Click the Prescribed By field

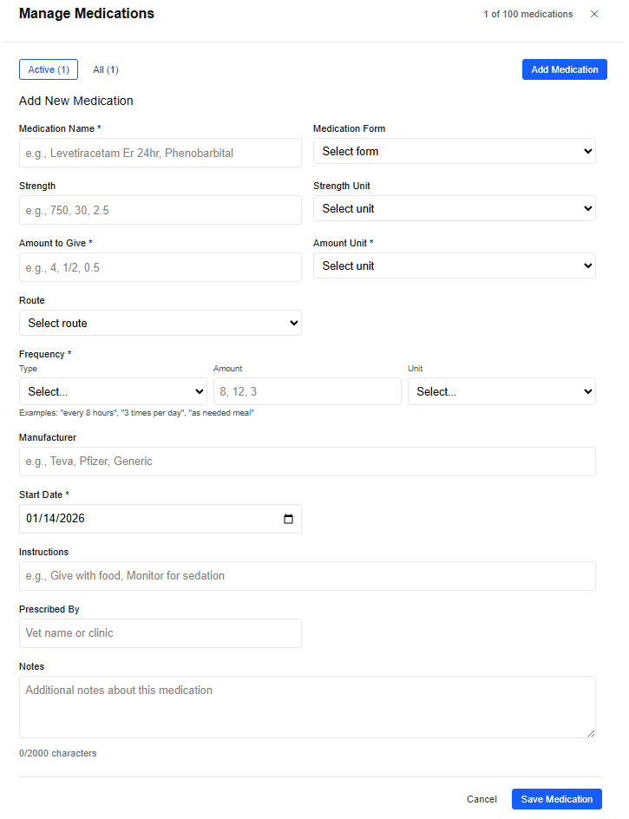tap(160, 633)
